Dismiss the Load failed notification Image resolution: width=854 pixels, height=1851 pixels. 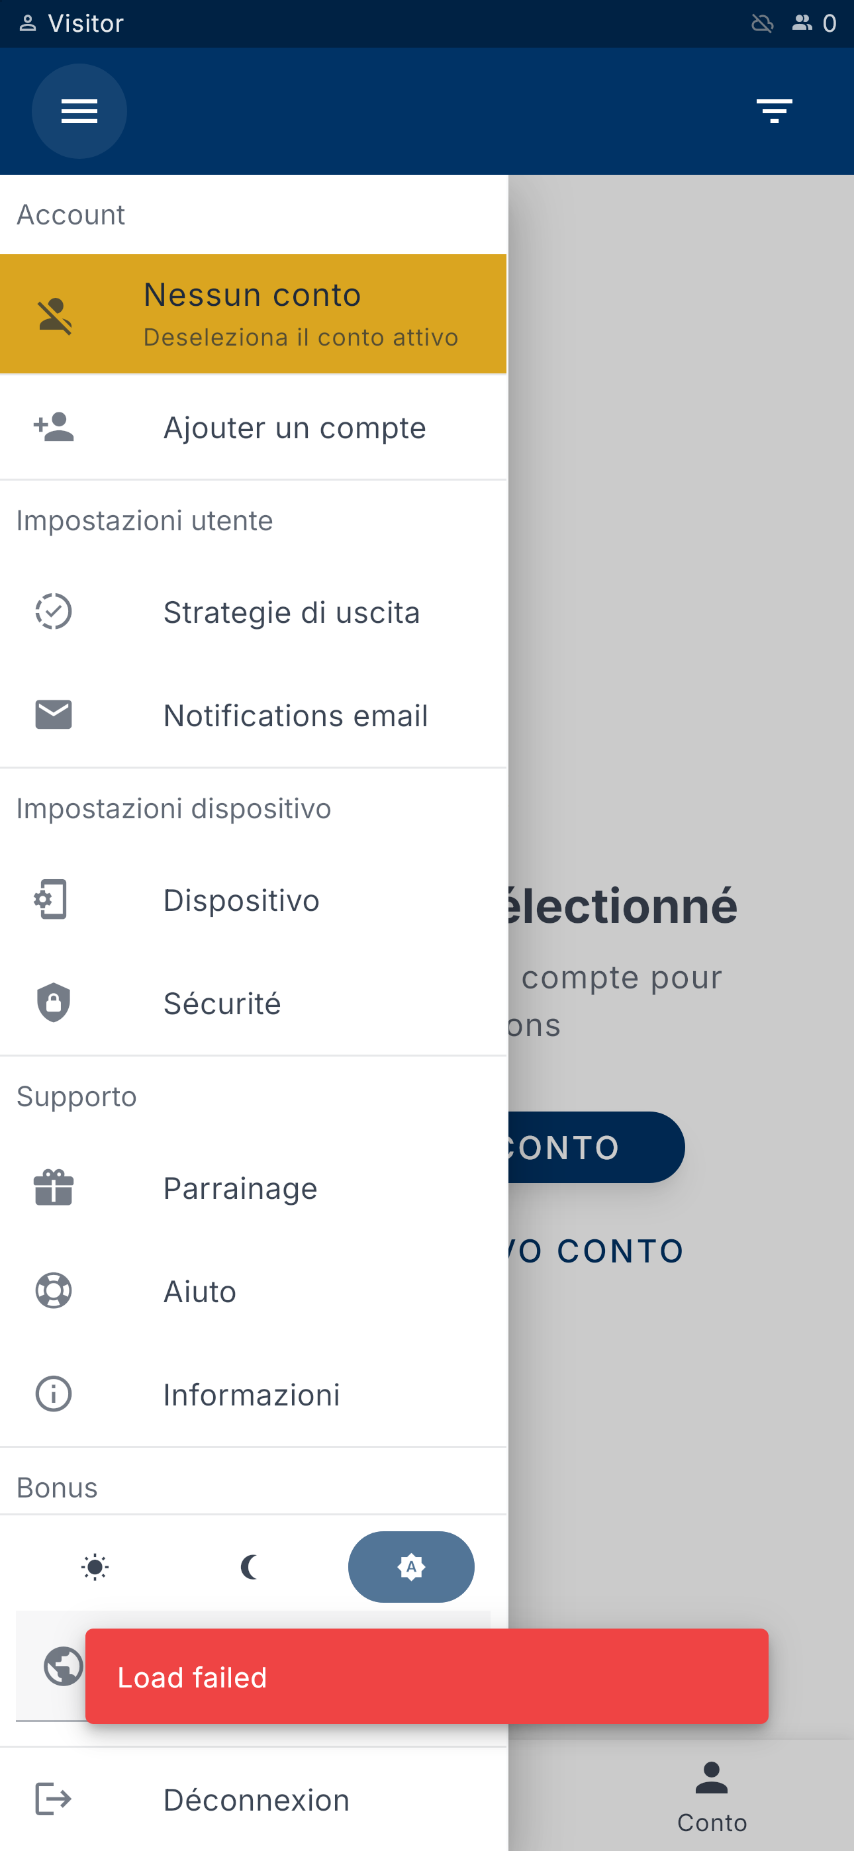coord(426,1676)
